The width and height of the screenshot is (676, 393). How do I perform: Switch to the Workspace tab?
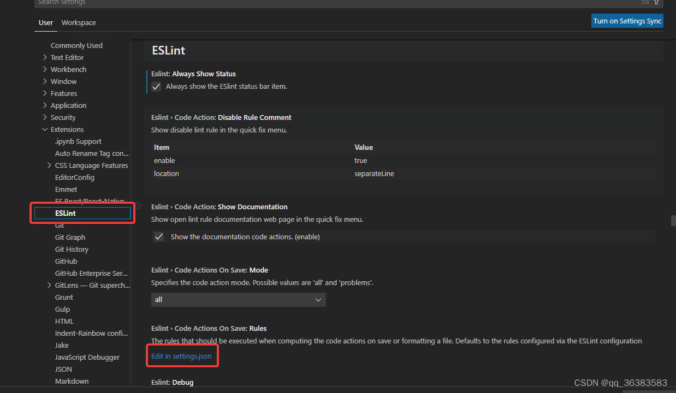78,22
